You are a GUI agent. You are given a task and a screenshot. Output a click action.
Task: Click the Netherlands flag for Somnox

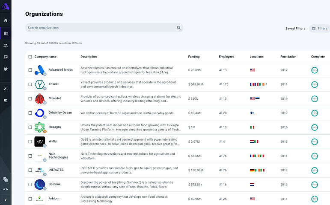[x=252, y=185]
